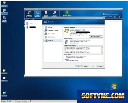Click the version information scrollbar down arrow
Image resolution: width=128 pixels, height=103 pixels.
click(102, 52)
